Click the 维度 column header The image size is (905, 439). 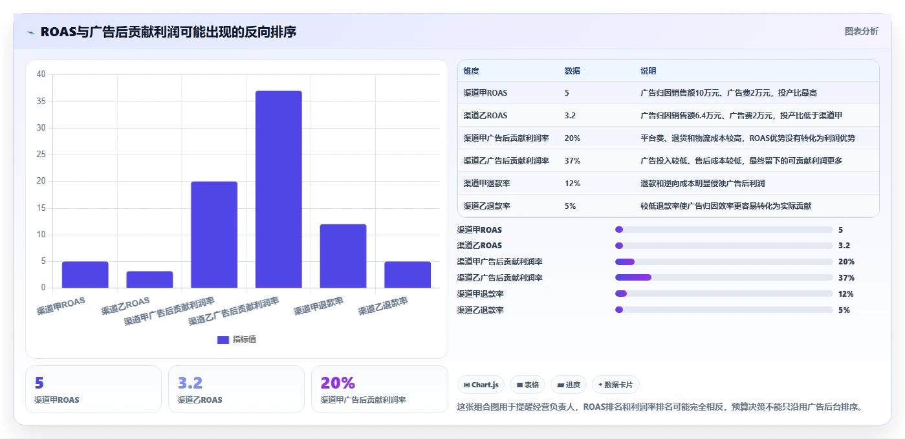472,71
